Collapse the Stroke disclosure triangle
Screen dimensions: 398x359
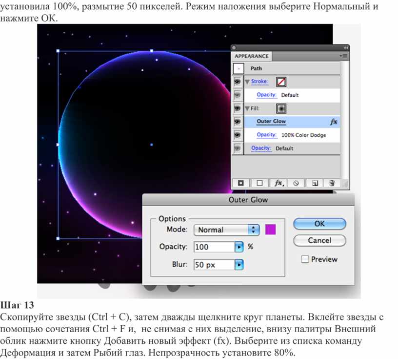247,82
